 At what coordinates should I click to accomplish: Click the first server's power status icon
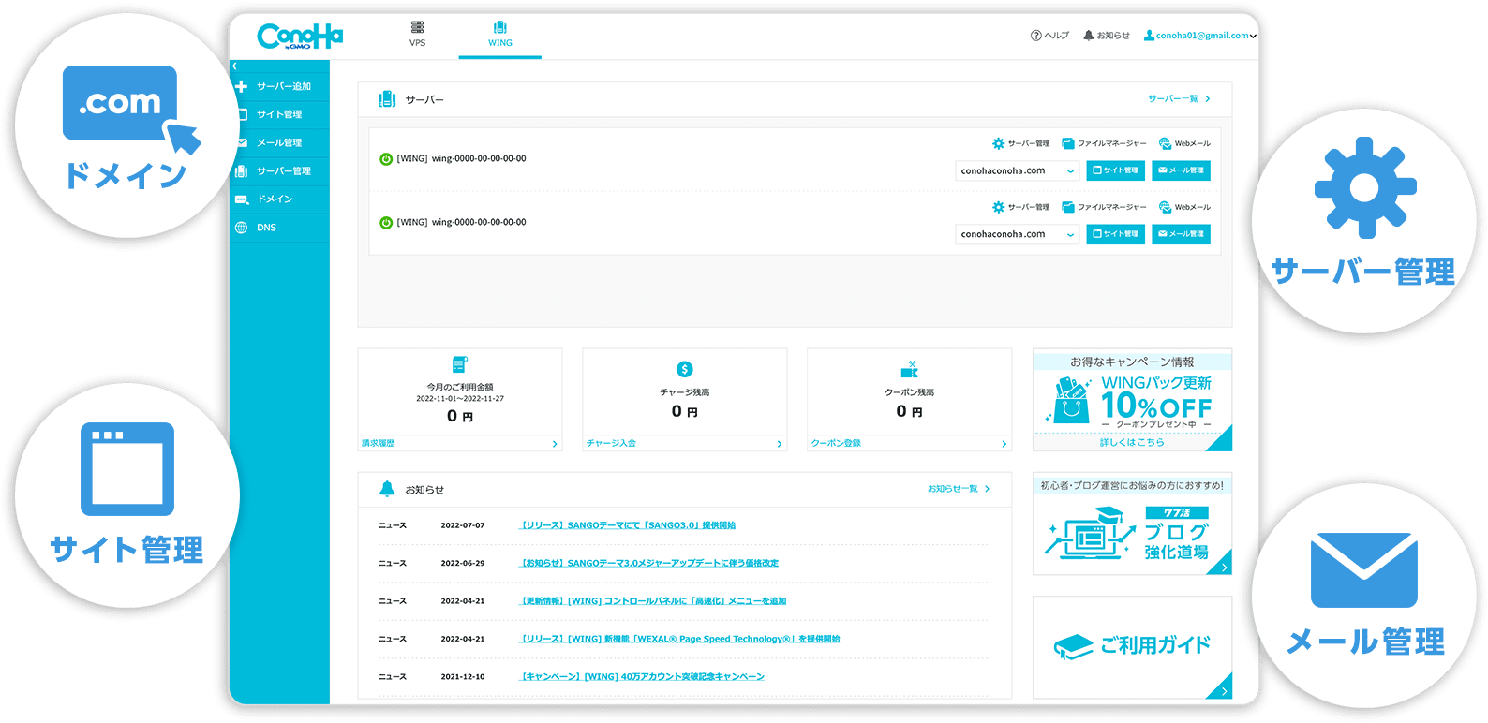[x=386, y=159]
